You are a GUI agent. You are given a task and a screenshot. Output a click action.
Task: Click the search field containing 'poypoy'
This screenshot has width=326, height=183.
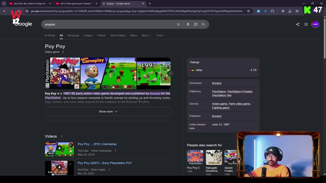(x=110, y=24)
